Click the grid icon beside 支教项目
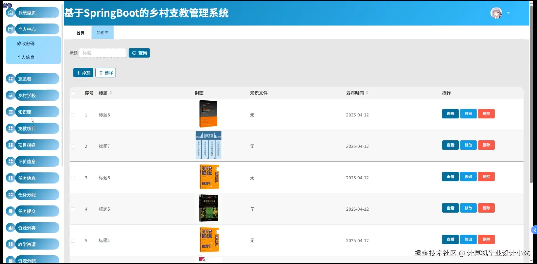This screenshot has width=537, height=264. pyautogui.click(x=10, y=128)
